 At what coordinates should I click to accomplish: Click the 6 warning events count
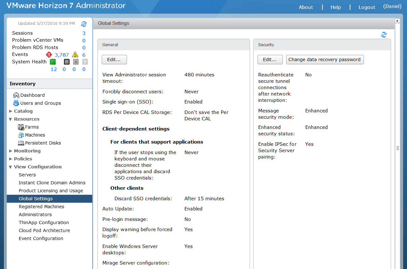84,55
